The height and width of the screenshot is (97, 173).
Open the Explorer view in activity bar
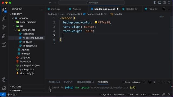coord(4,10)
